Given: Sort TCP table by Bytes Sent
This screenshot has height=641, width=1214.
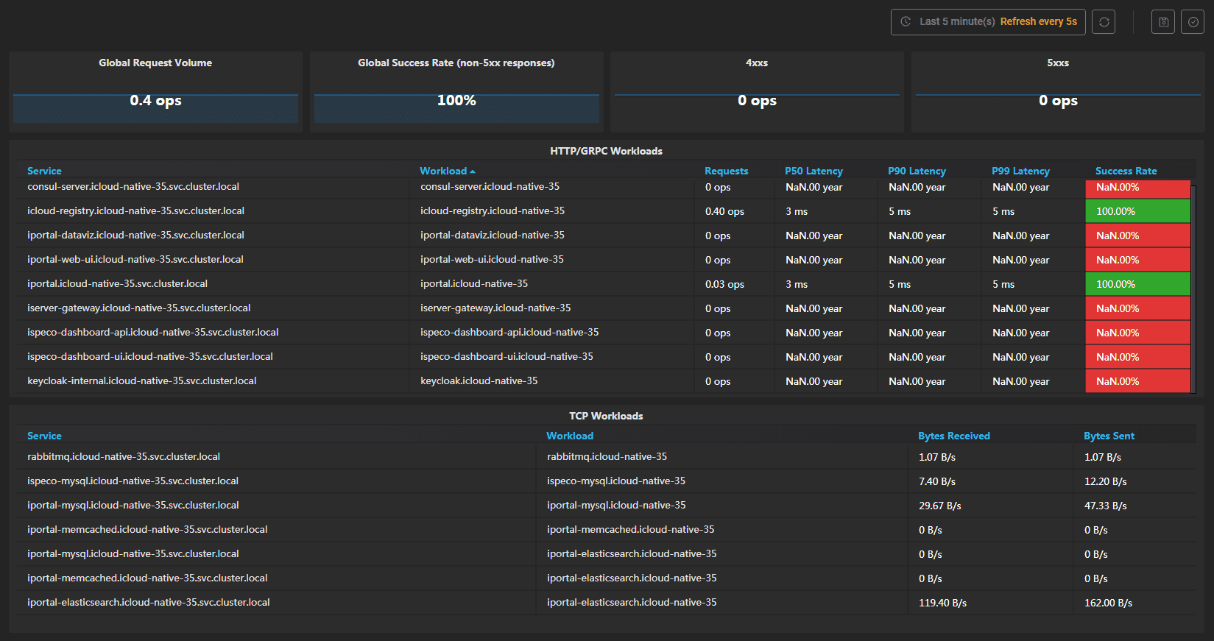Looking at the screenshot, I should pos(1109,436).
